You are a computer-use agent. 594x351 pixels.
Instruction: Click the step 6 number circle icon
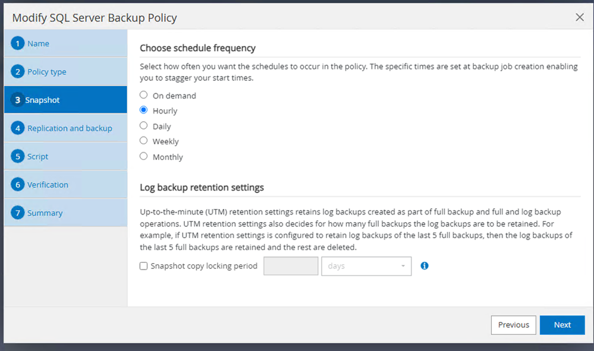[x=18, y=185]
